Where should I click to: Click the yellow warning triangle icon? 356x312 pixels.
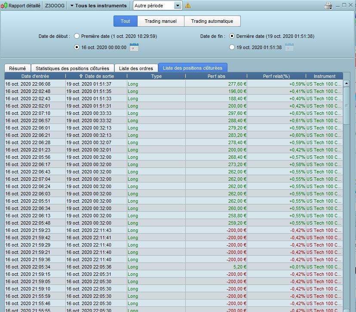tap(188, 6)
